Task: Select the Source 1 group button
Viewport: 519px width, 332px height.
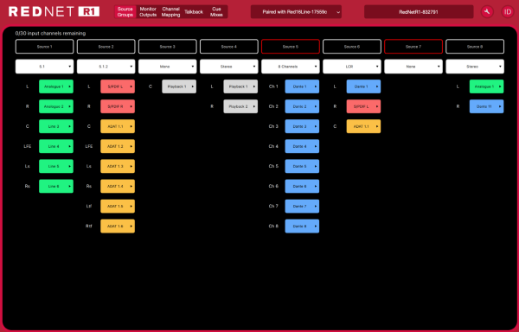Action: [x=44, y=47]
